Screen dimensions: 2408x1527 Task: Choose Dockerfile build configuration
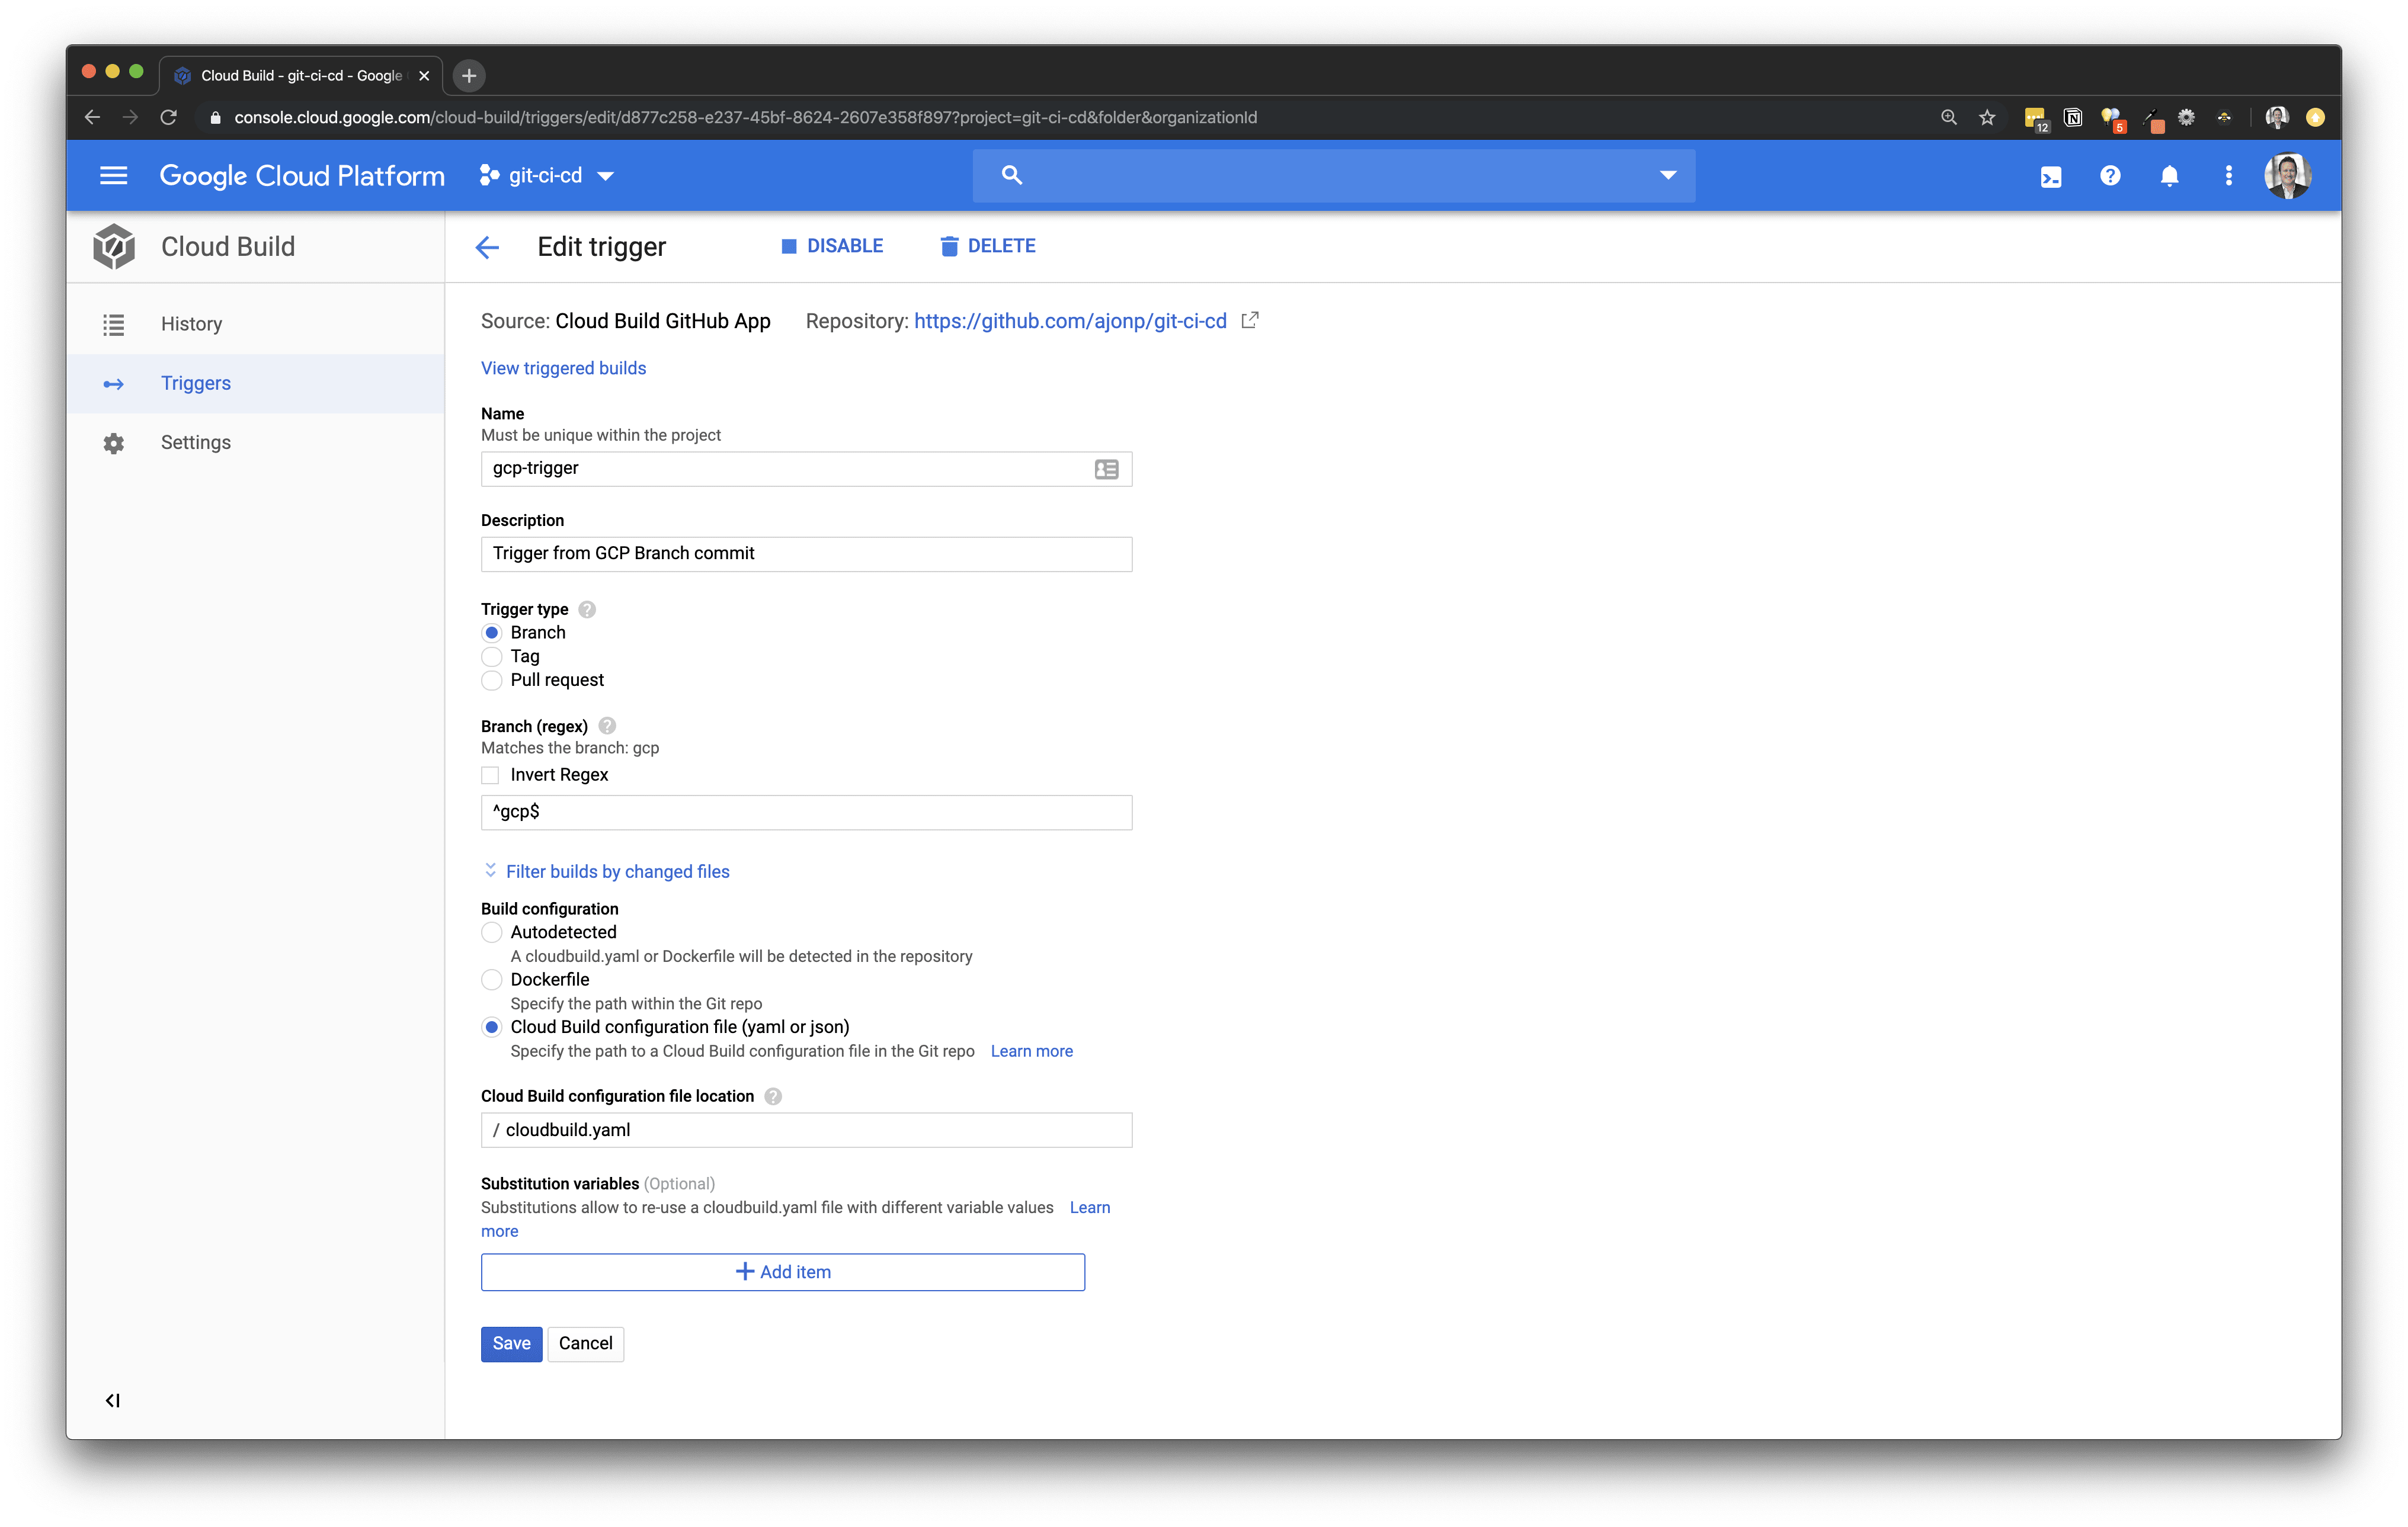[x=491, y=979]
